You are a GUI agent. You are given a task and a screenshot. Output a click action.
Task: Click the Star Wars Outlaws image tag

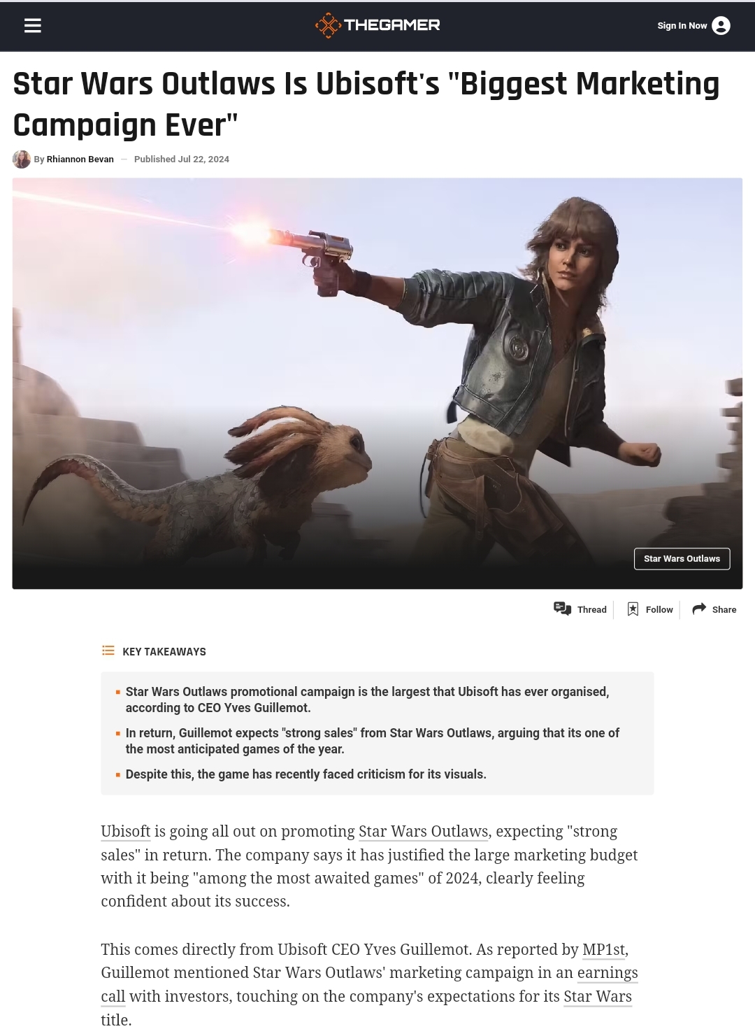(682, 559)
